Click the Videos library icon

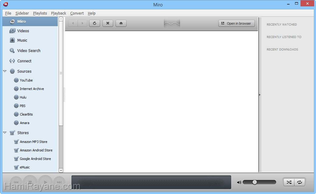click(x=12, y=31)
